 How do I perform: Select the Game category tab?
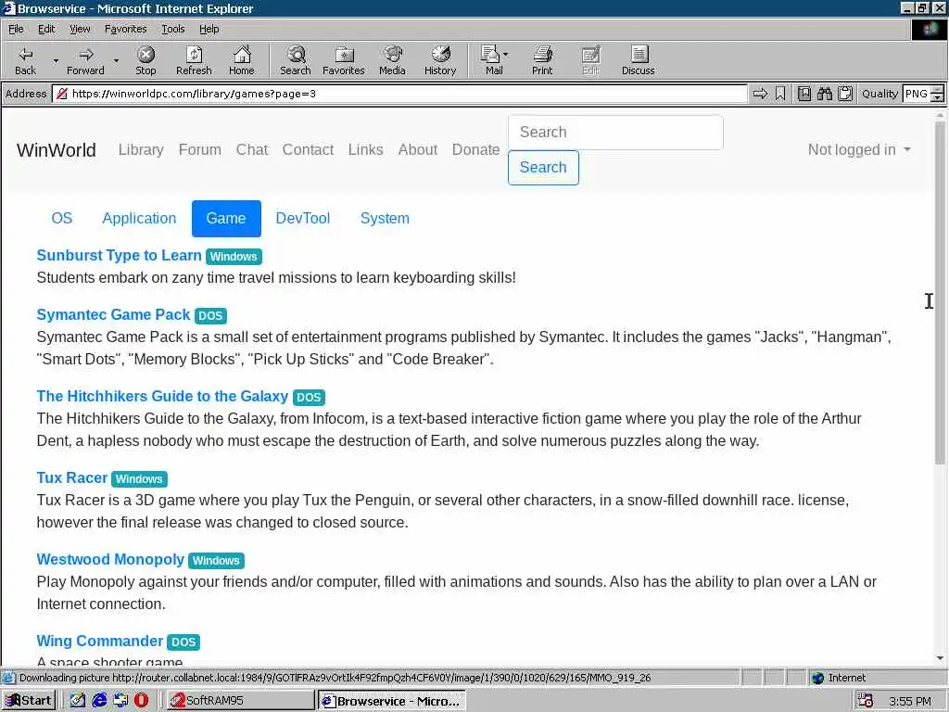[x=226, y=219]
